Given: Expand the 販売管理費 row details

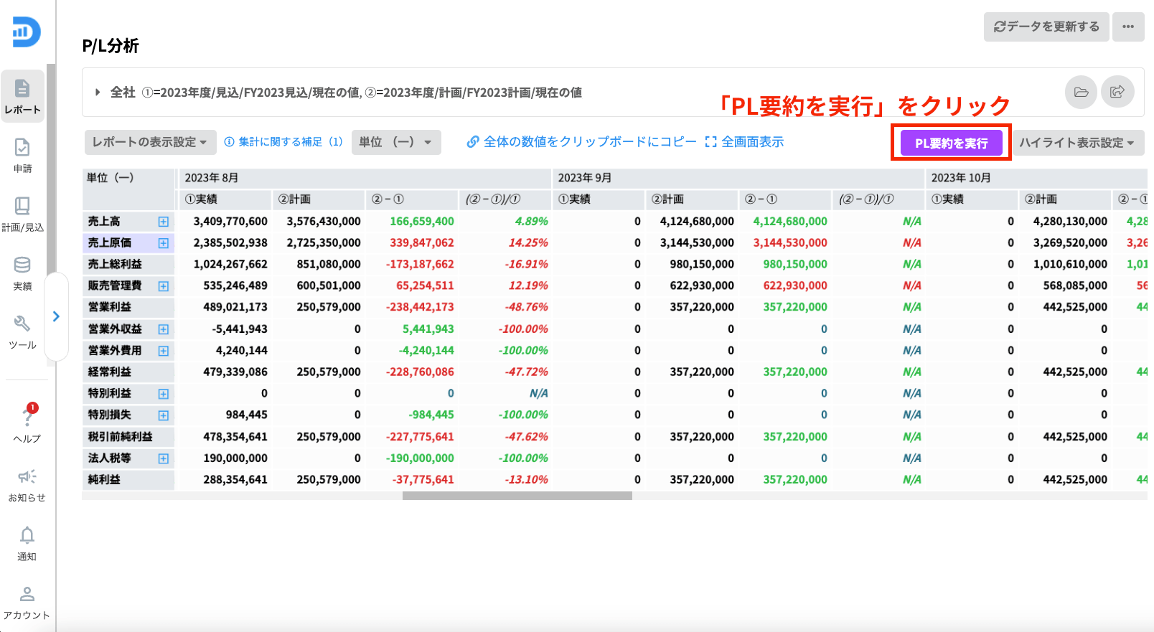Looking at the screenshot, I should coord(164,286).
